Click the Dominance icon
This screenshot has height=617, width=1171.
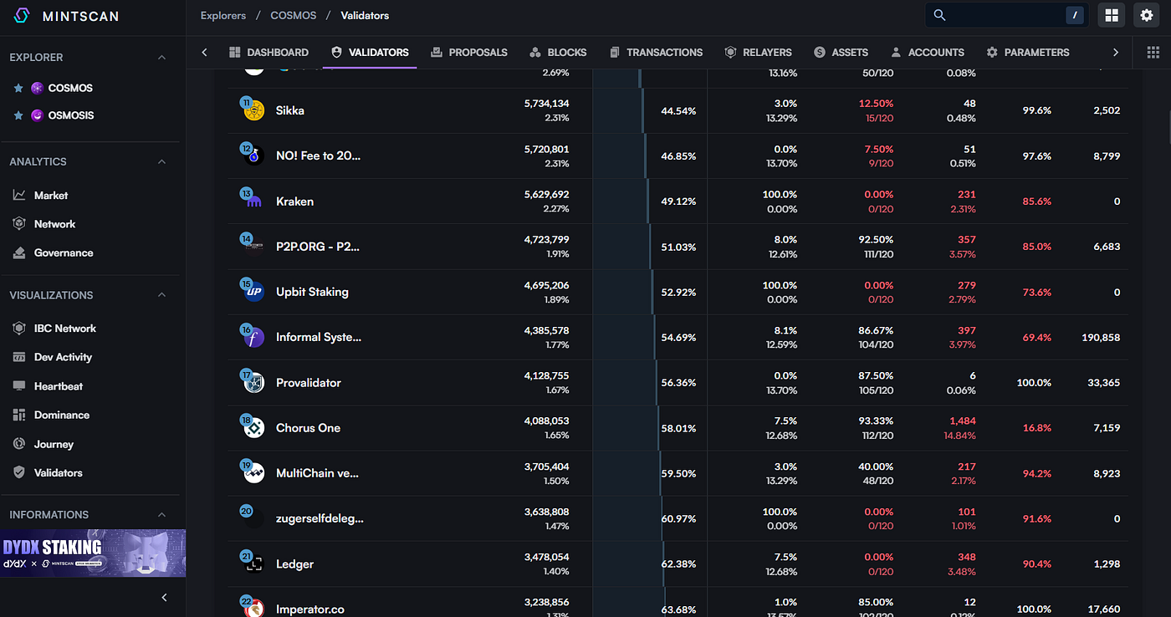pos(18,415)
